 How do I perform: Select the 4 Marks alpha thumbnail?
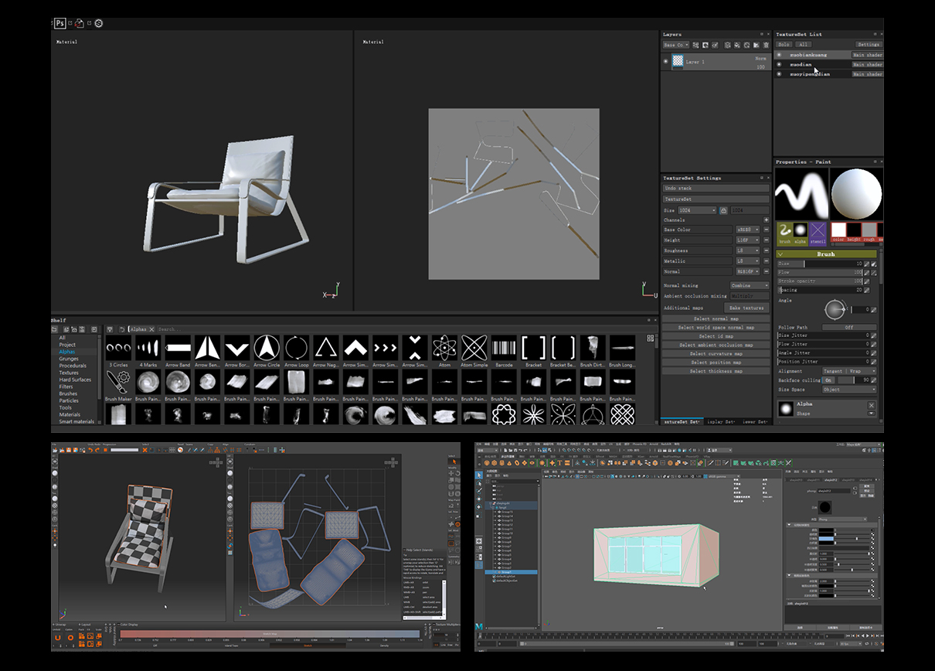click(148, 349)
